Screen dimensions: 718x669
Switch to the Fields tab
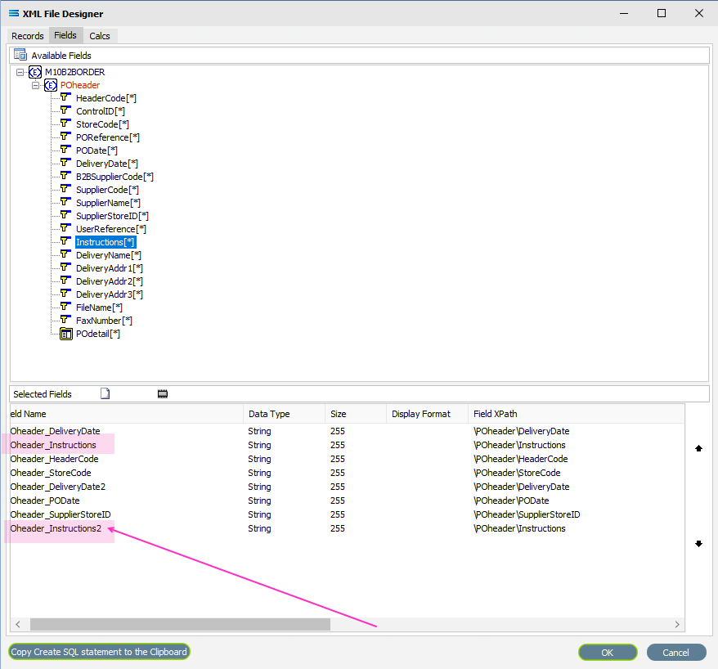65,35
